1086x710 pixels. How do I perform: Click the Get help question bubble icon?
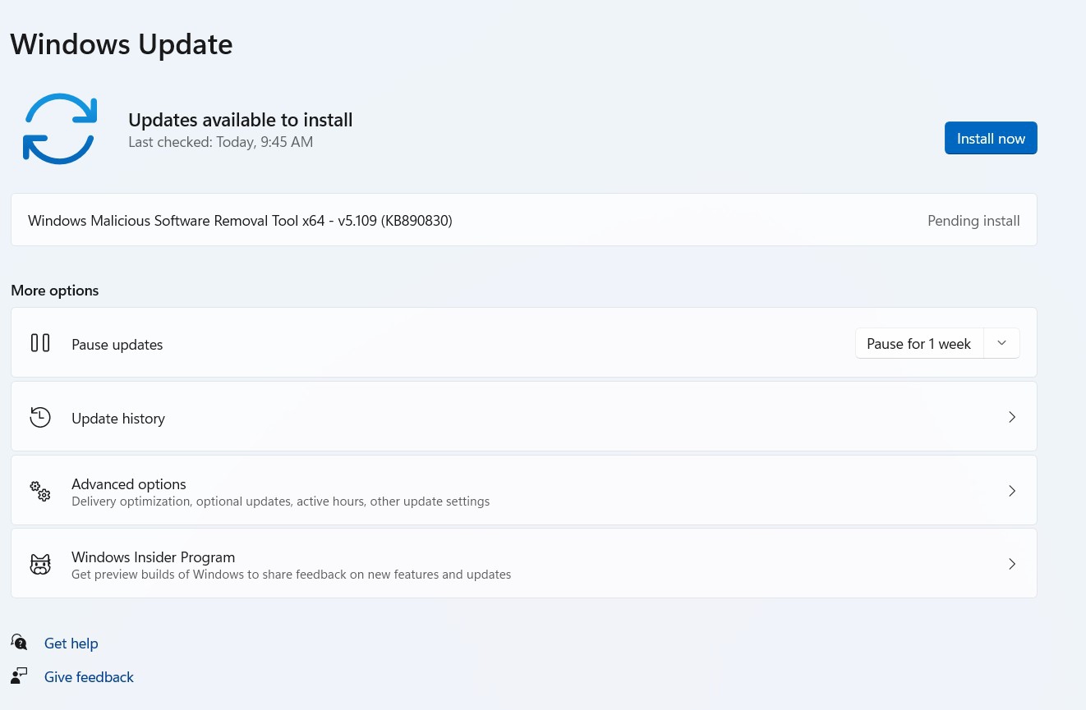(19, 643)
